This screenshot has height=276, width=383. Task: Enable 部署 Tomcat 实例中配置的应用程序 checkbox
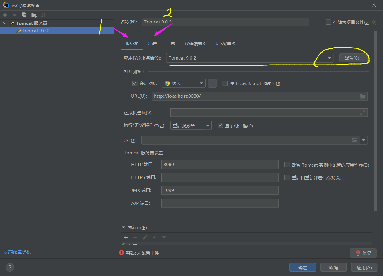287,165
